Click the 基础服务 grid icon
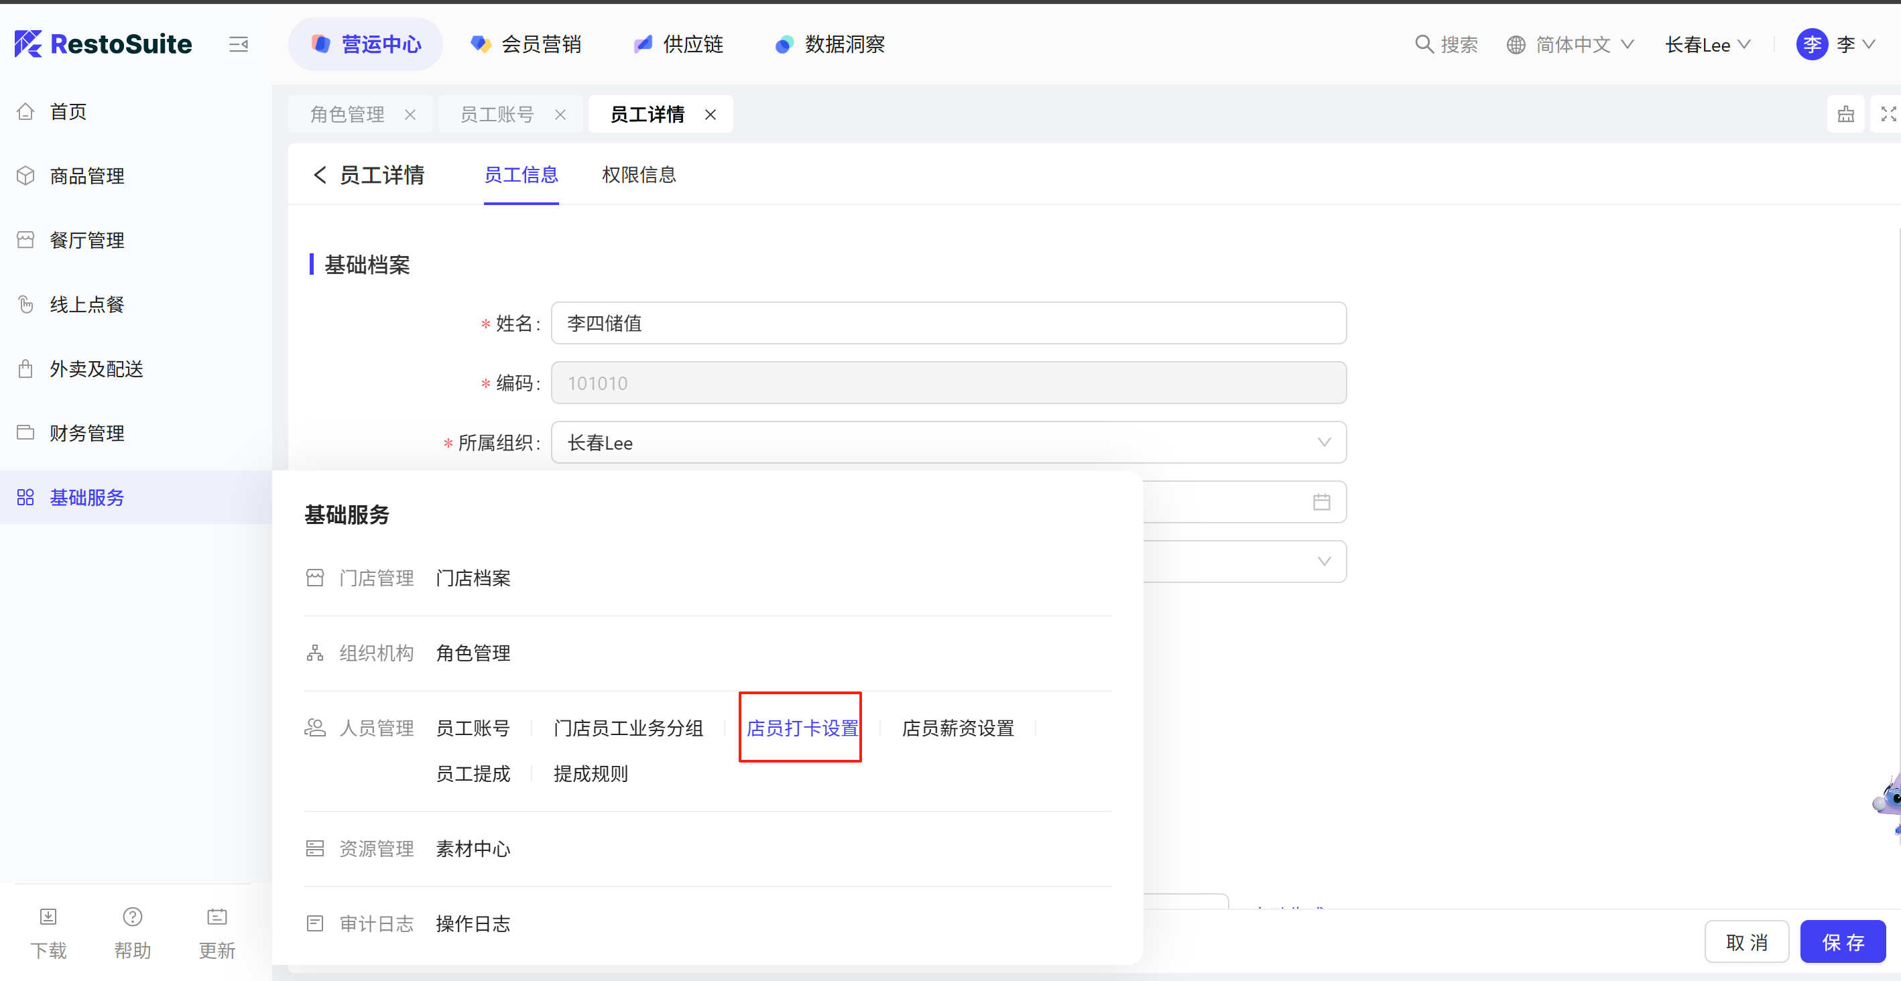Screen dimensions: 1901x981 26,497
